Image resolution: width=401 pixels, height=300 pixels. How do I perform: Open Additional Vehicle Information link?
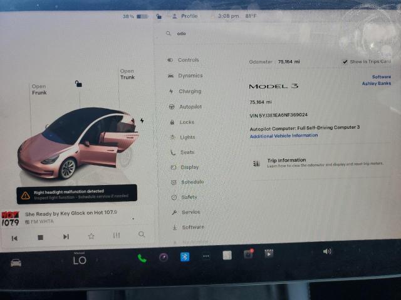[x=283, y=136]
